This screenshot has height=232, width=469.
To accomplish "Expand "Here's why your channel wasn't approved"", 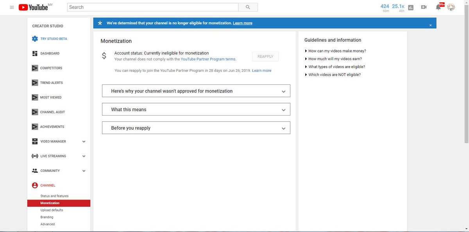I will pos(196,91).
